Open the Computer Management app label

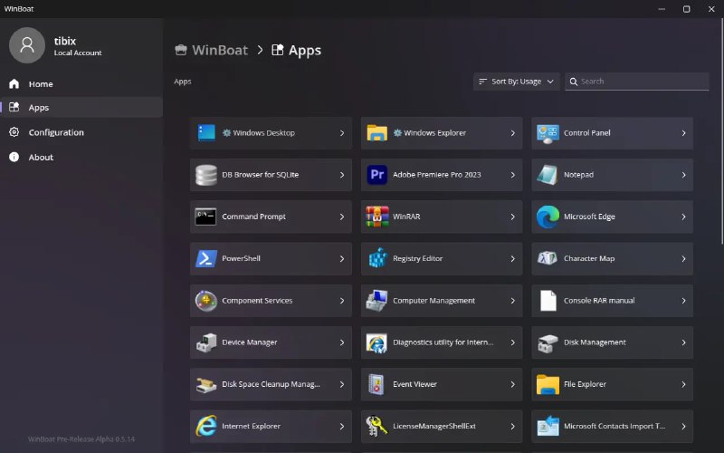click(x=433, y=301)
